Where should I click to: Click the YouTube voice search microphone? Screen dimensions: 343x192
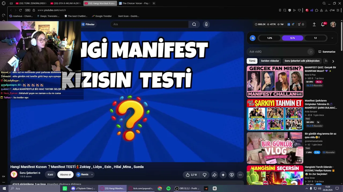point(206,24)
